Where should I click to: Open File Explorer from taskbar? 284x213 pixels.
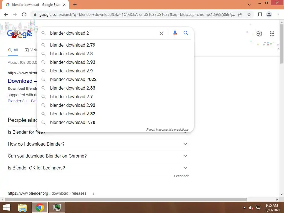(22, 207)
